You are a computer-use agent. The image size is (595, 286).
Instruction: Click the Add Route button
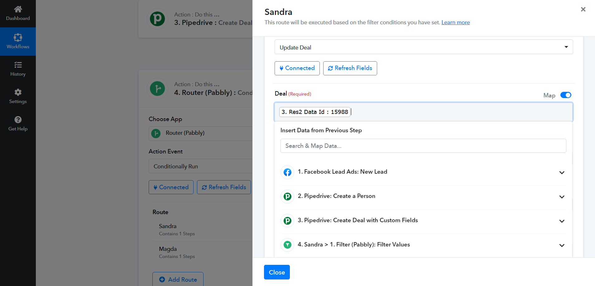(178, 279)
